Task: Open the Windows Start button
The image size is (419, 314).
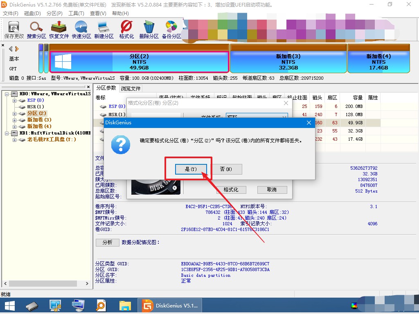Action: coord(10,306)
